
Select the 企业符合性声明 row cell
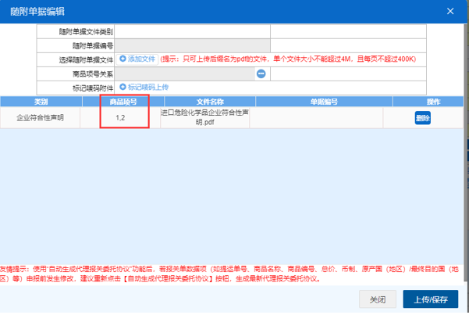pos(41,118)
